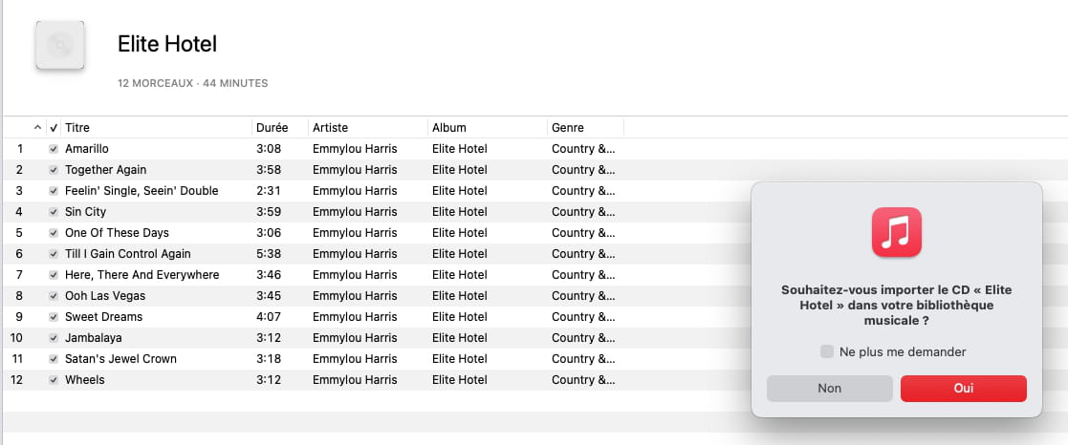
Task: Sort tracks by the Titre column
Action: coord(157,127)
